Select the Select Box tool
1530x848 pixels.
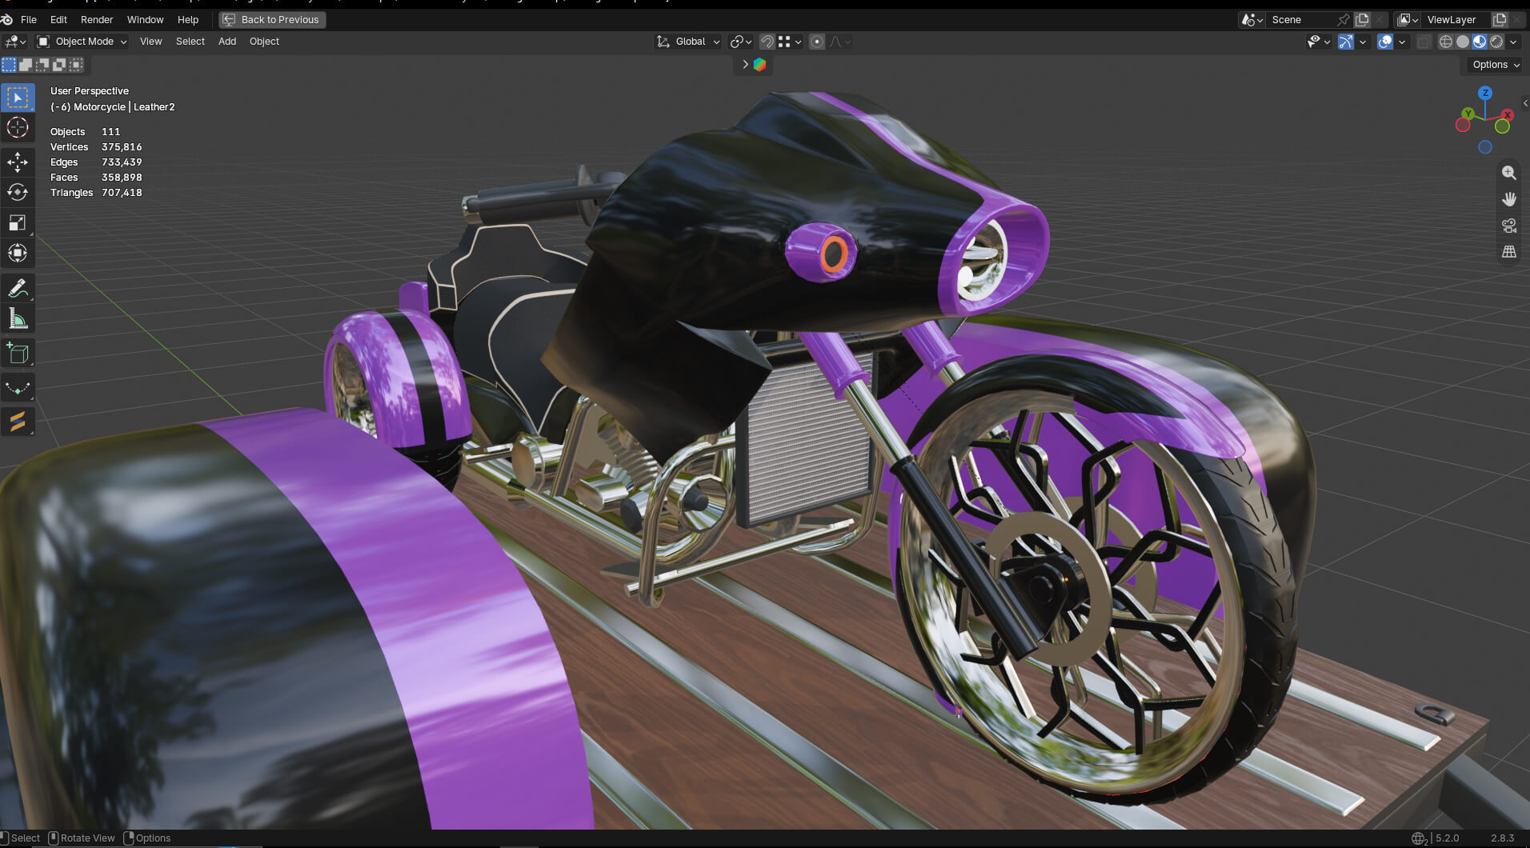click(18, 98)
